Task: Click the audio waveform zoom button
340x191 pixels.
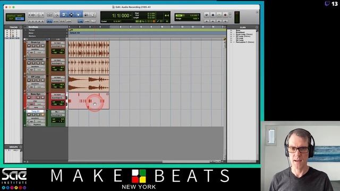Action: pos(33,15)
